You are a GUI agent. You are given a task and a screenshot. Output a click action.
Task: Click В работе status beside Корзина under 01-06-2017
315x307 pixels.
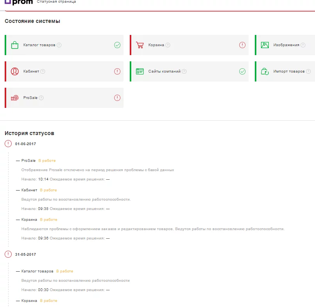[49, 220]
